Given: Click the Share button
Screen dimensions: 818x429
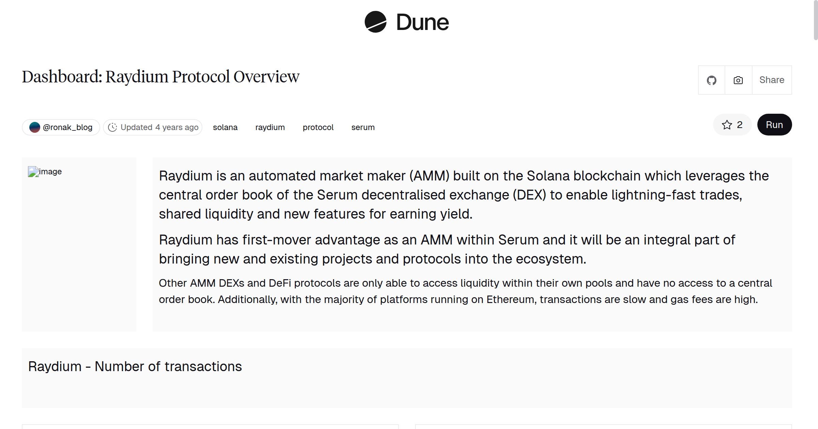Looking at the screenshot, I should [x=772, y=80].
